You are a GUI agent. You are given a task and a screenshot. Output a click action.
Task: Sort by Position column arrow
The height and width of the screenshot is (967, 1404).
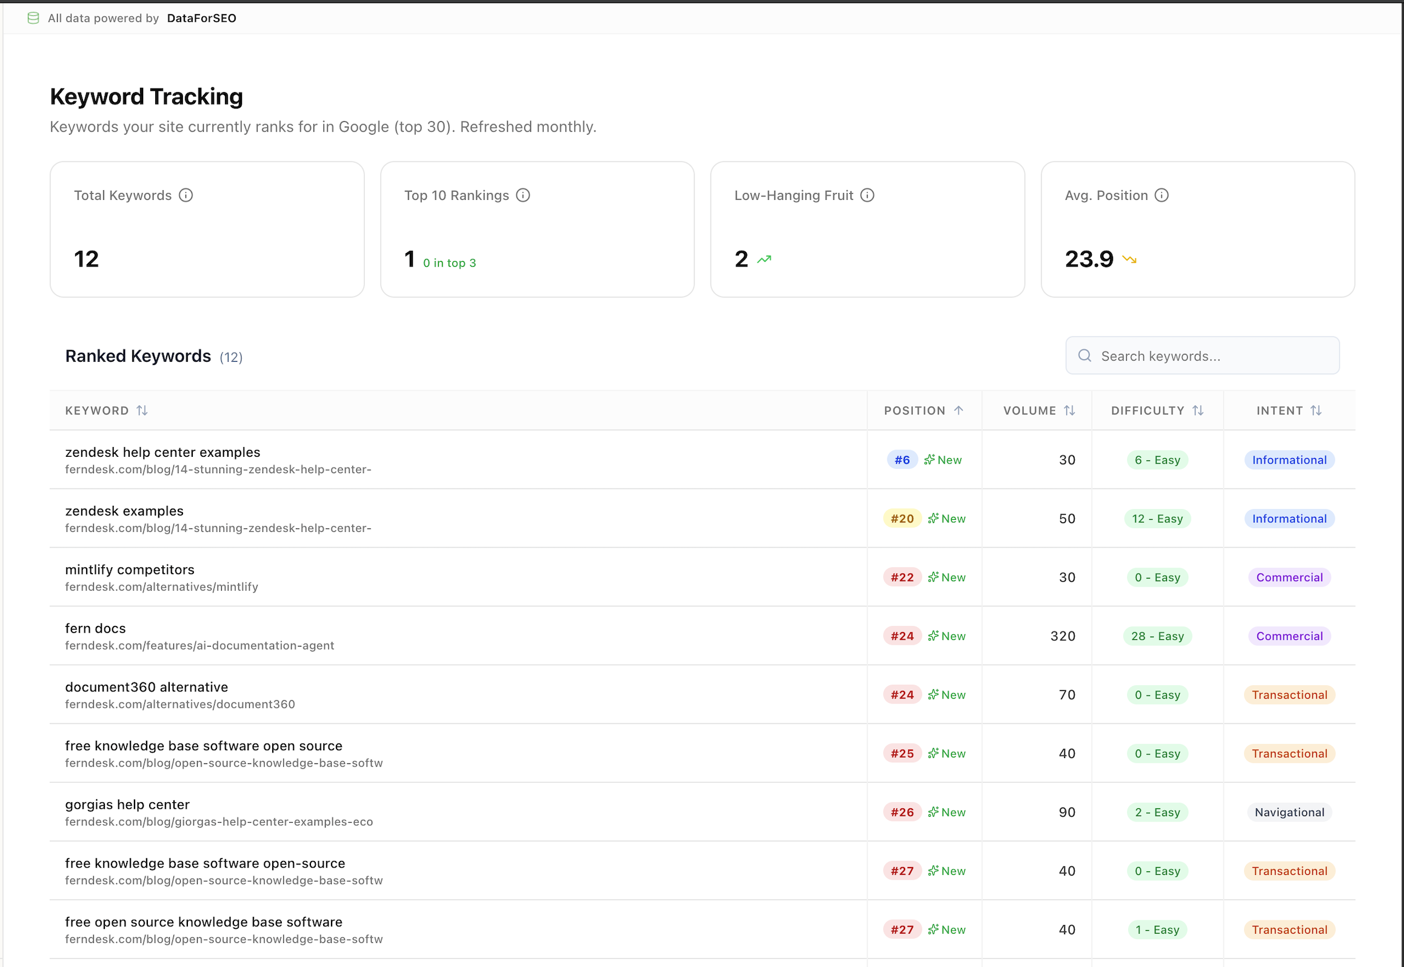tap(959, 410)
